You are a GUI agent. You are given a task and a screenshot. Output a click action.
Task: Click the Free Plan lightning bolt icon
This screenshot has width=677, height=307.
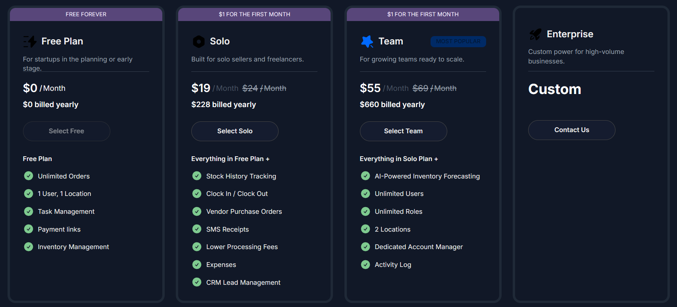(30, 41)
